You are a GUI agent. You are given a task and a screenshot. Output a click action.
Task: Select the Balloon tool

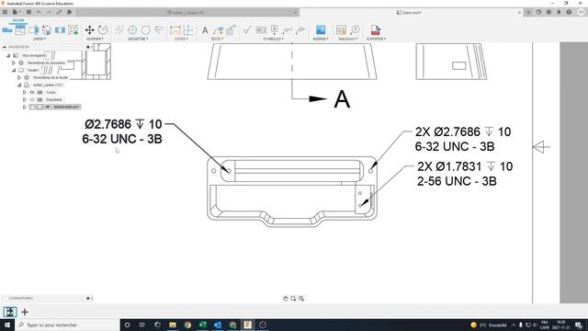[x=355, y=30]
